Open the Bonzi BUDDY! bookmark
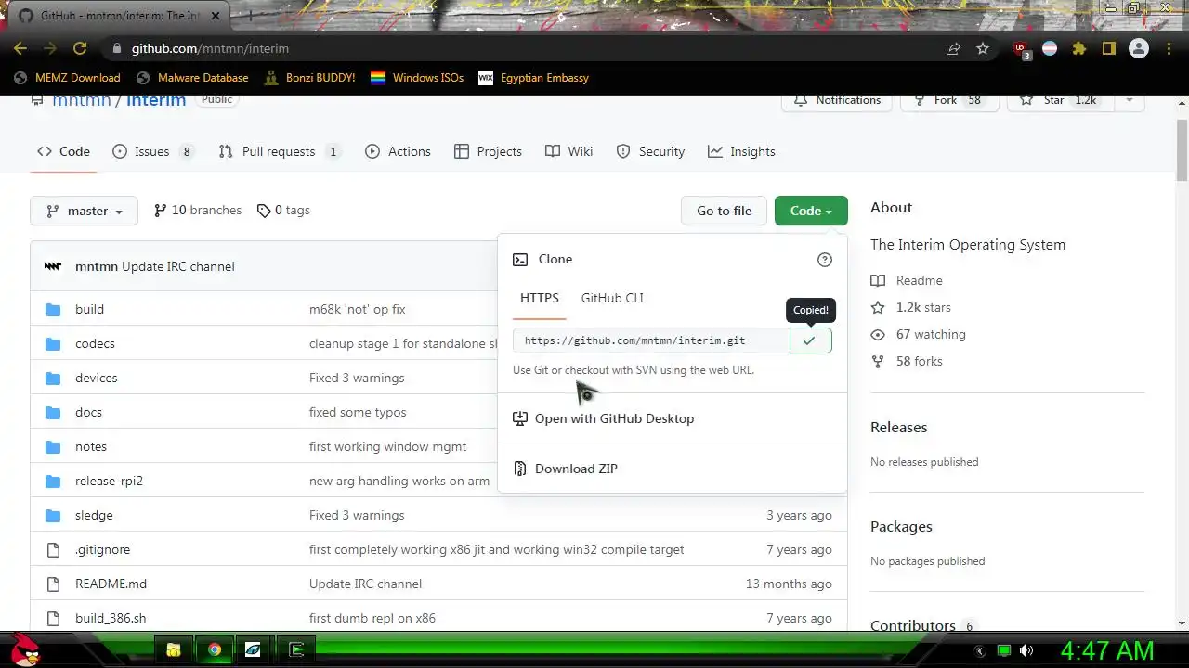1189x668 pixels. 309,78
